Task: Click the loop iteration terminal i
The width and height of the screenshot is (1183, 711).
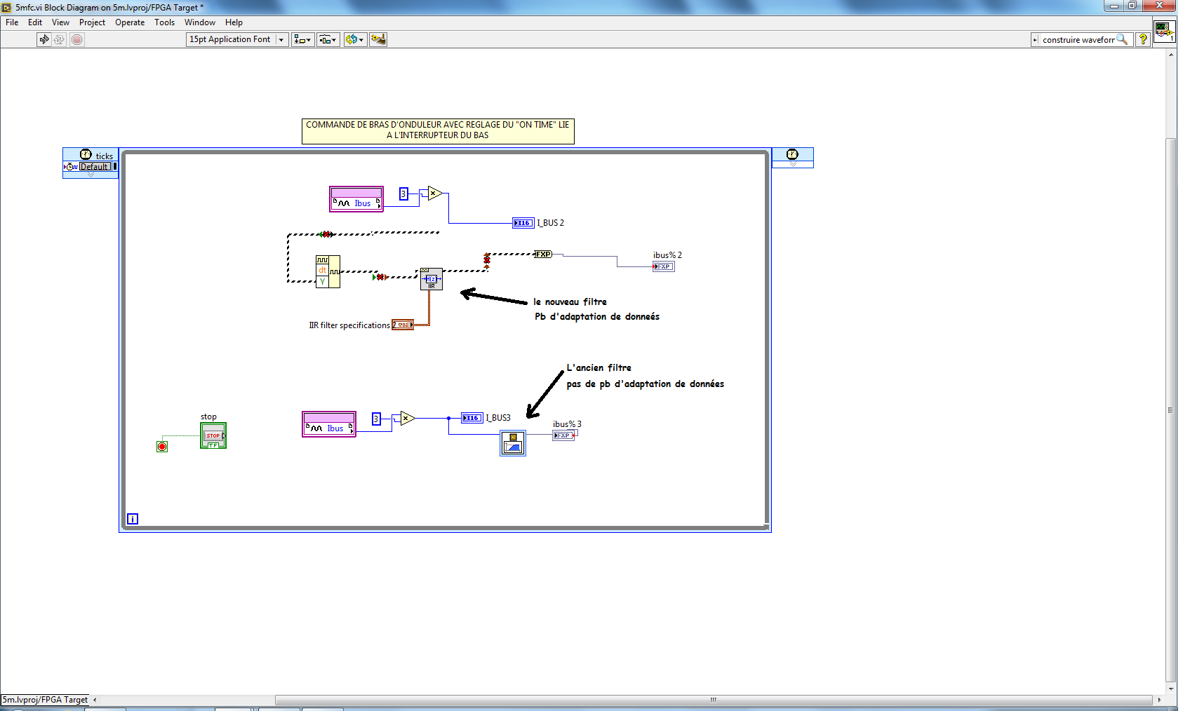Action: (133, 519)
